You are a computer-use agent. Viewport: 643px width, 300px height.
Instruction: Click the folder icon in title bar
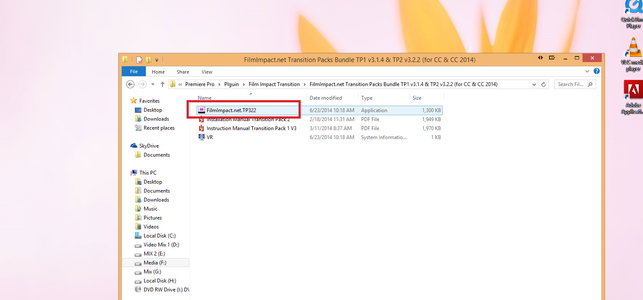coord(125,59)
